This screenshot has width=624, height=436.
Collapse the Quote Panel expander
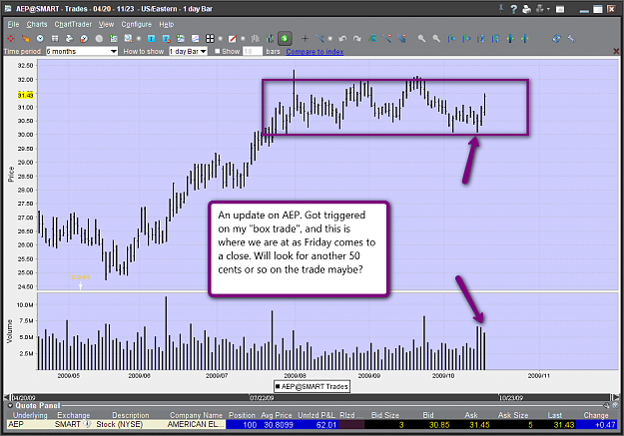(10, 406)
